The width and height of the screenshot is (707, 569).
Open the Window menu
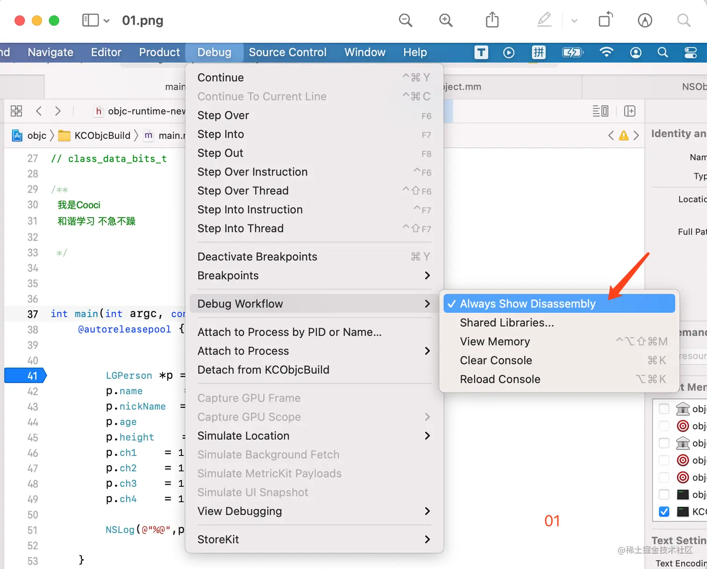pyautogui.click(x=365, y=52)
